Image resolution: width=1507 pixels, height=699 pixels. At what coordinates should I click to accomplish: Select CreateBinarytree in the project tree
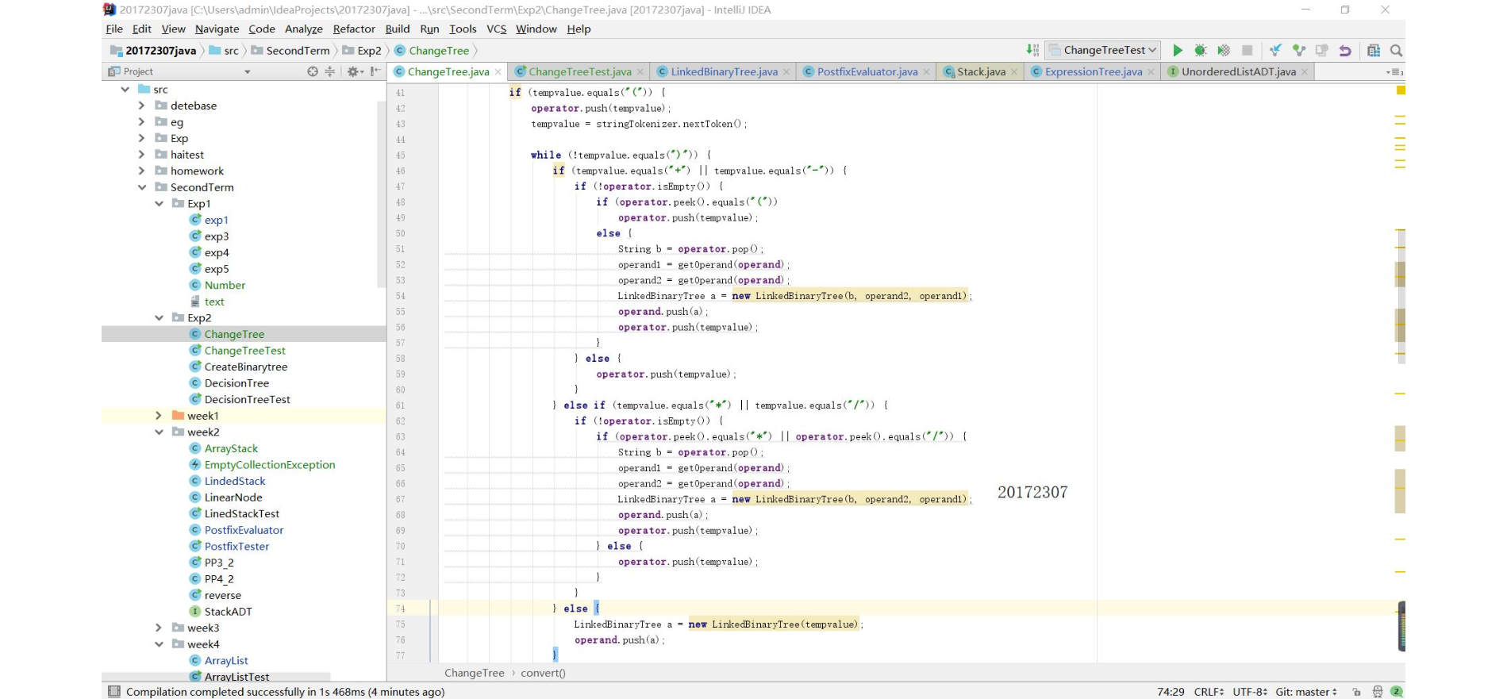[246, 367]
